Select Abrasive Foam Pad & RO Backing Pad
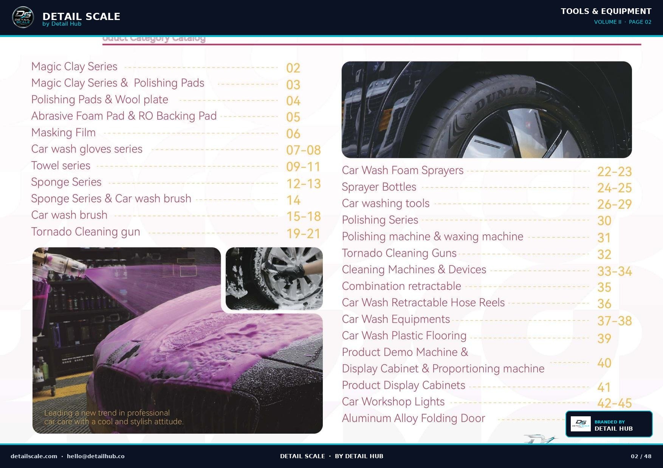The height and width of the screenshot is (468, 663). tap(124, 116)
